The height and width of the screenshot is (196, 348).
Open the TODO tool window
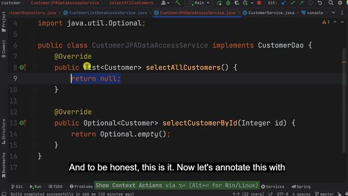pyautogui.click(x=55, y=186)
